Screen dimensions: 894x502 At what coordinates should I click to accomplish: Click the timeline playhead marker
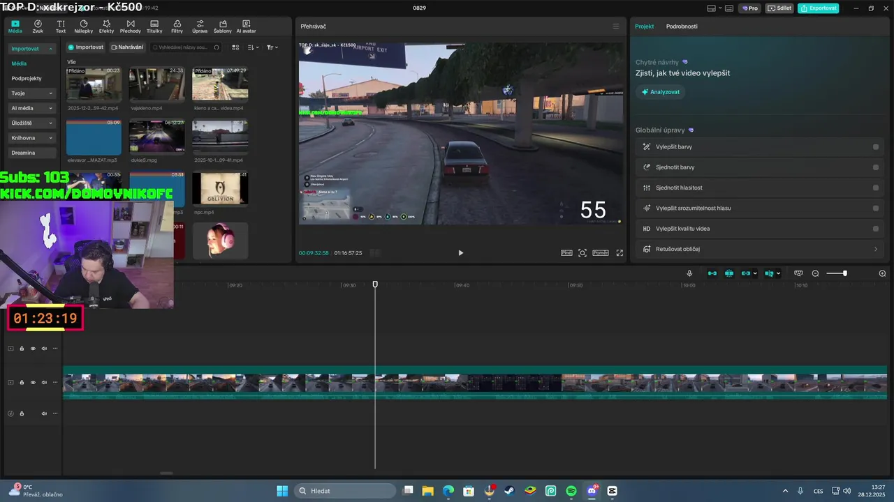tap(375, 284)
